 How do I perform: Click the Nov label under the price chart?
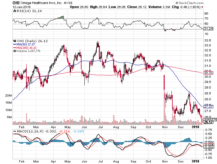[165, 127]
